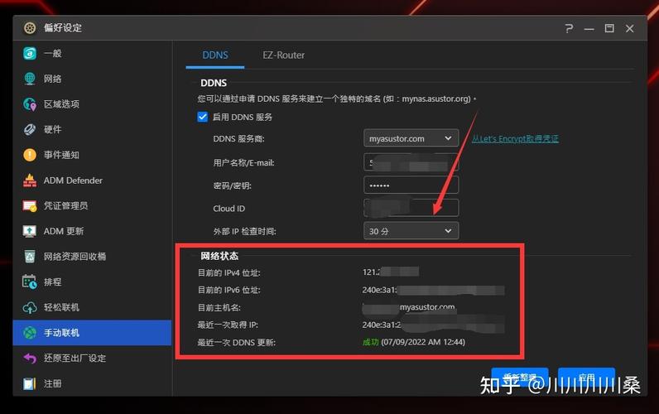Select 网络资源回收桶 in the sidebar
This screenshot has height=414, width=659.
pyautogui.click(x=92, y=257)
